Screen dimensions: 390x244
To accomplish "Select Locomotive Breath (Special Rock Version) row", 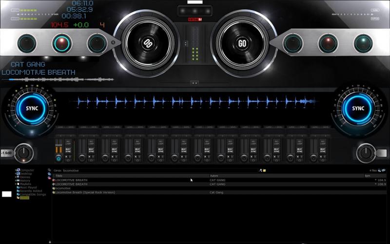I will tap(219, 192).
